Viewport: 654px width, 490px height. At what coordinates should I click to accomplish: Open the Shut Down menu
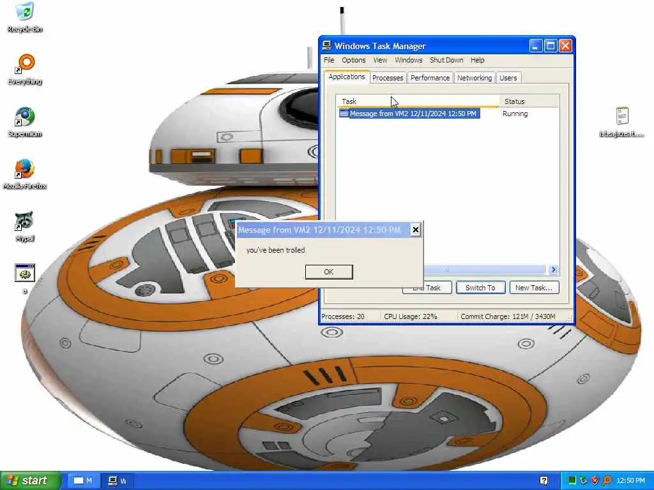pos(446,60)
